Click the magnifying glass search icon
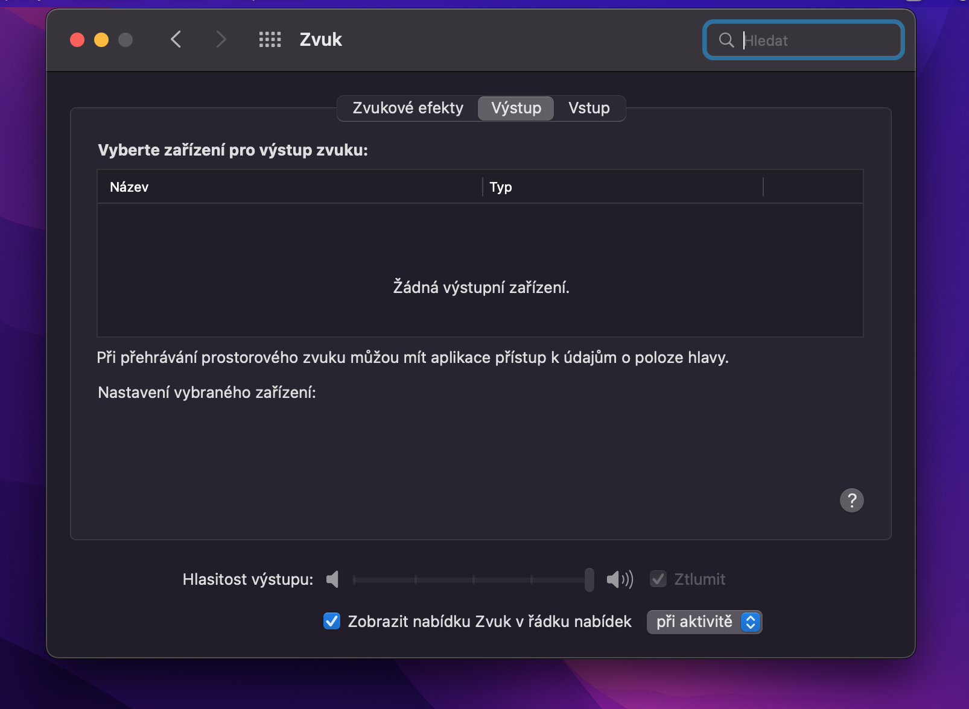The image size is (969, 709). click(726, 40)
